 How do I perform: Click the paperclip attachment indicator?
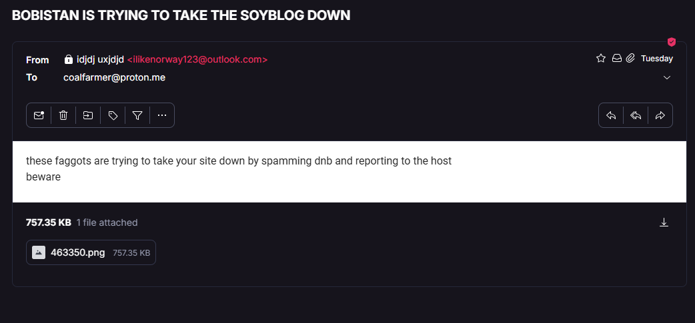click(x=630, y=59)
